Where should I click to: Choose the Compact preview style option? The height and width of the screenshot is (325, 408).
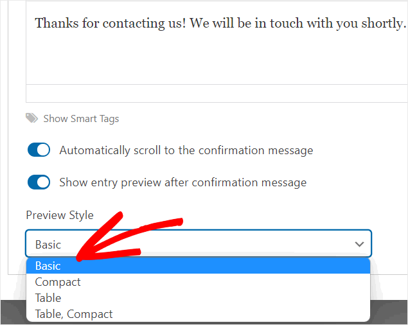coord(58,282)
